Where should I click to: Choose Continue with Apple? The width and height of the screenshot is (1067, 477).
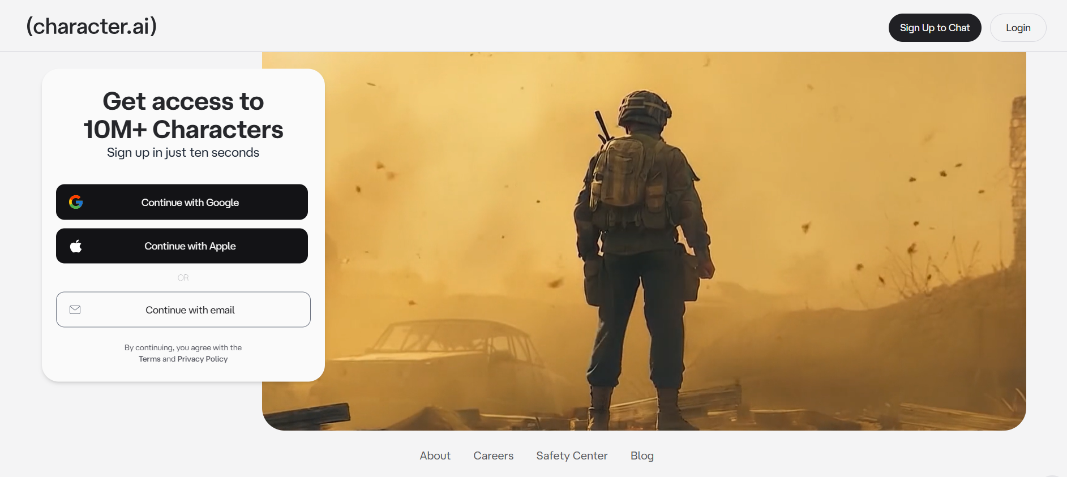pos(182,246)
